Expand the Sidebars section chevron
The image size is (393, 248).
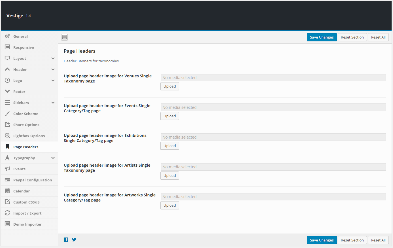53,103
